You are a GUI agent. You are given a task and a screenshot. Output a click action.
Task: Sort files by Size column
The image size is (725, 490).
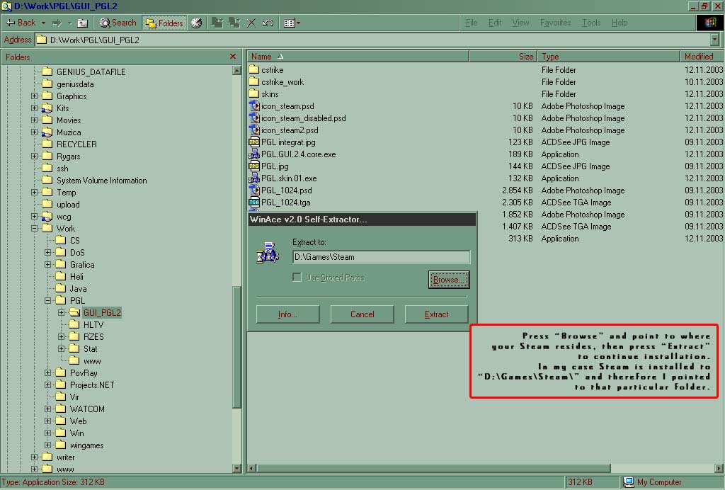coord(503,57)
